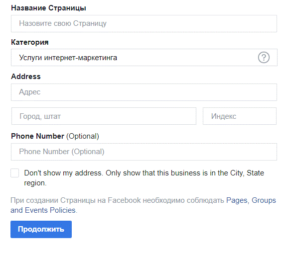Follow the "and Events Policies" link text
289x253 pixels.
[x=43, y=210]
